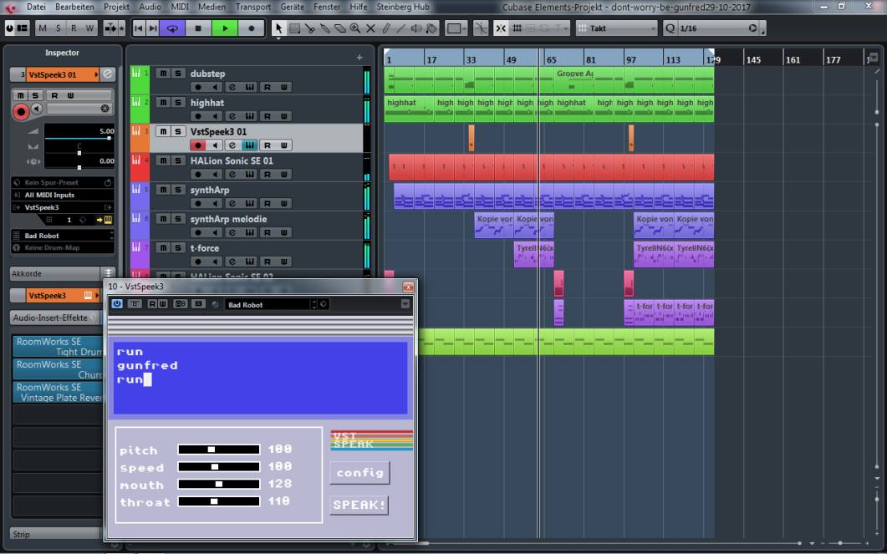Solo the t-force track
This screenshot has height=554, width=887.
tap(177, 247)
